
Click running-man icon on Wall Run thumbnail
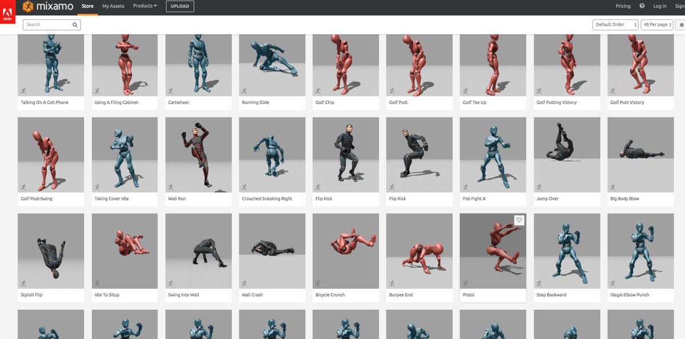[171, 187]
